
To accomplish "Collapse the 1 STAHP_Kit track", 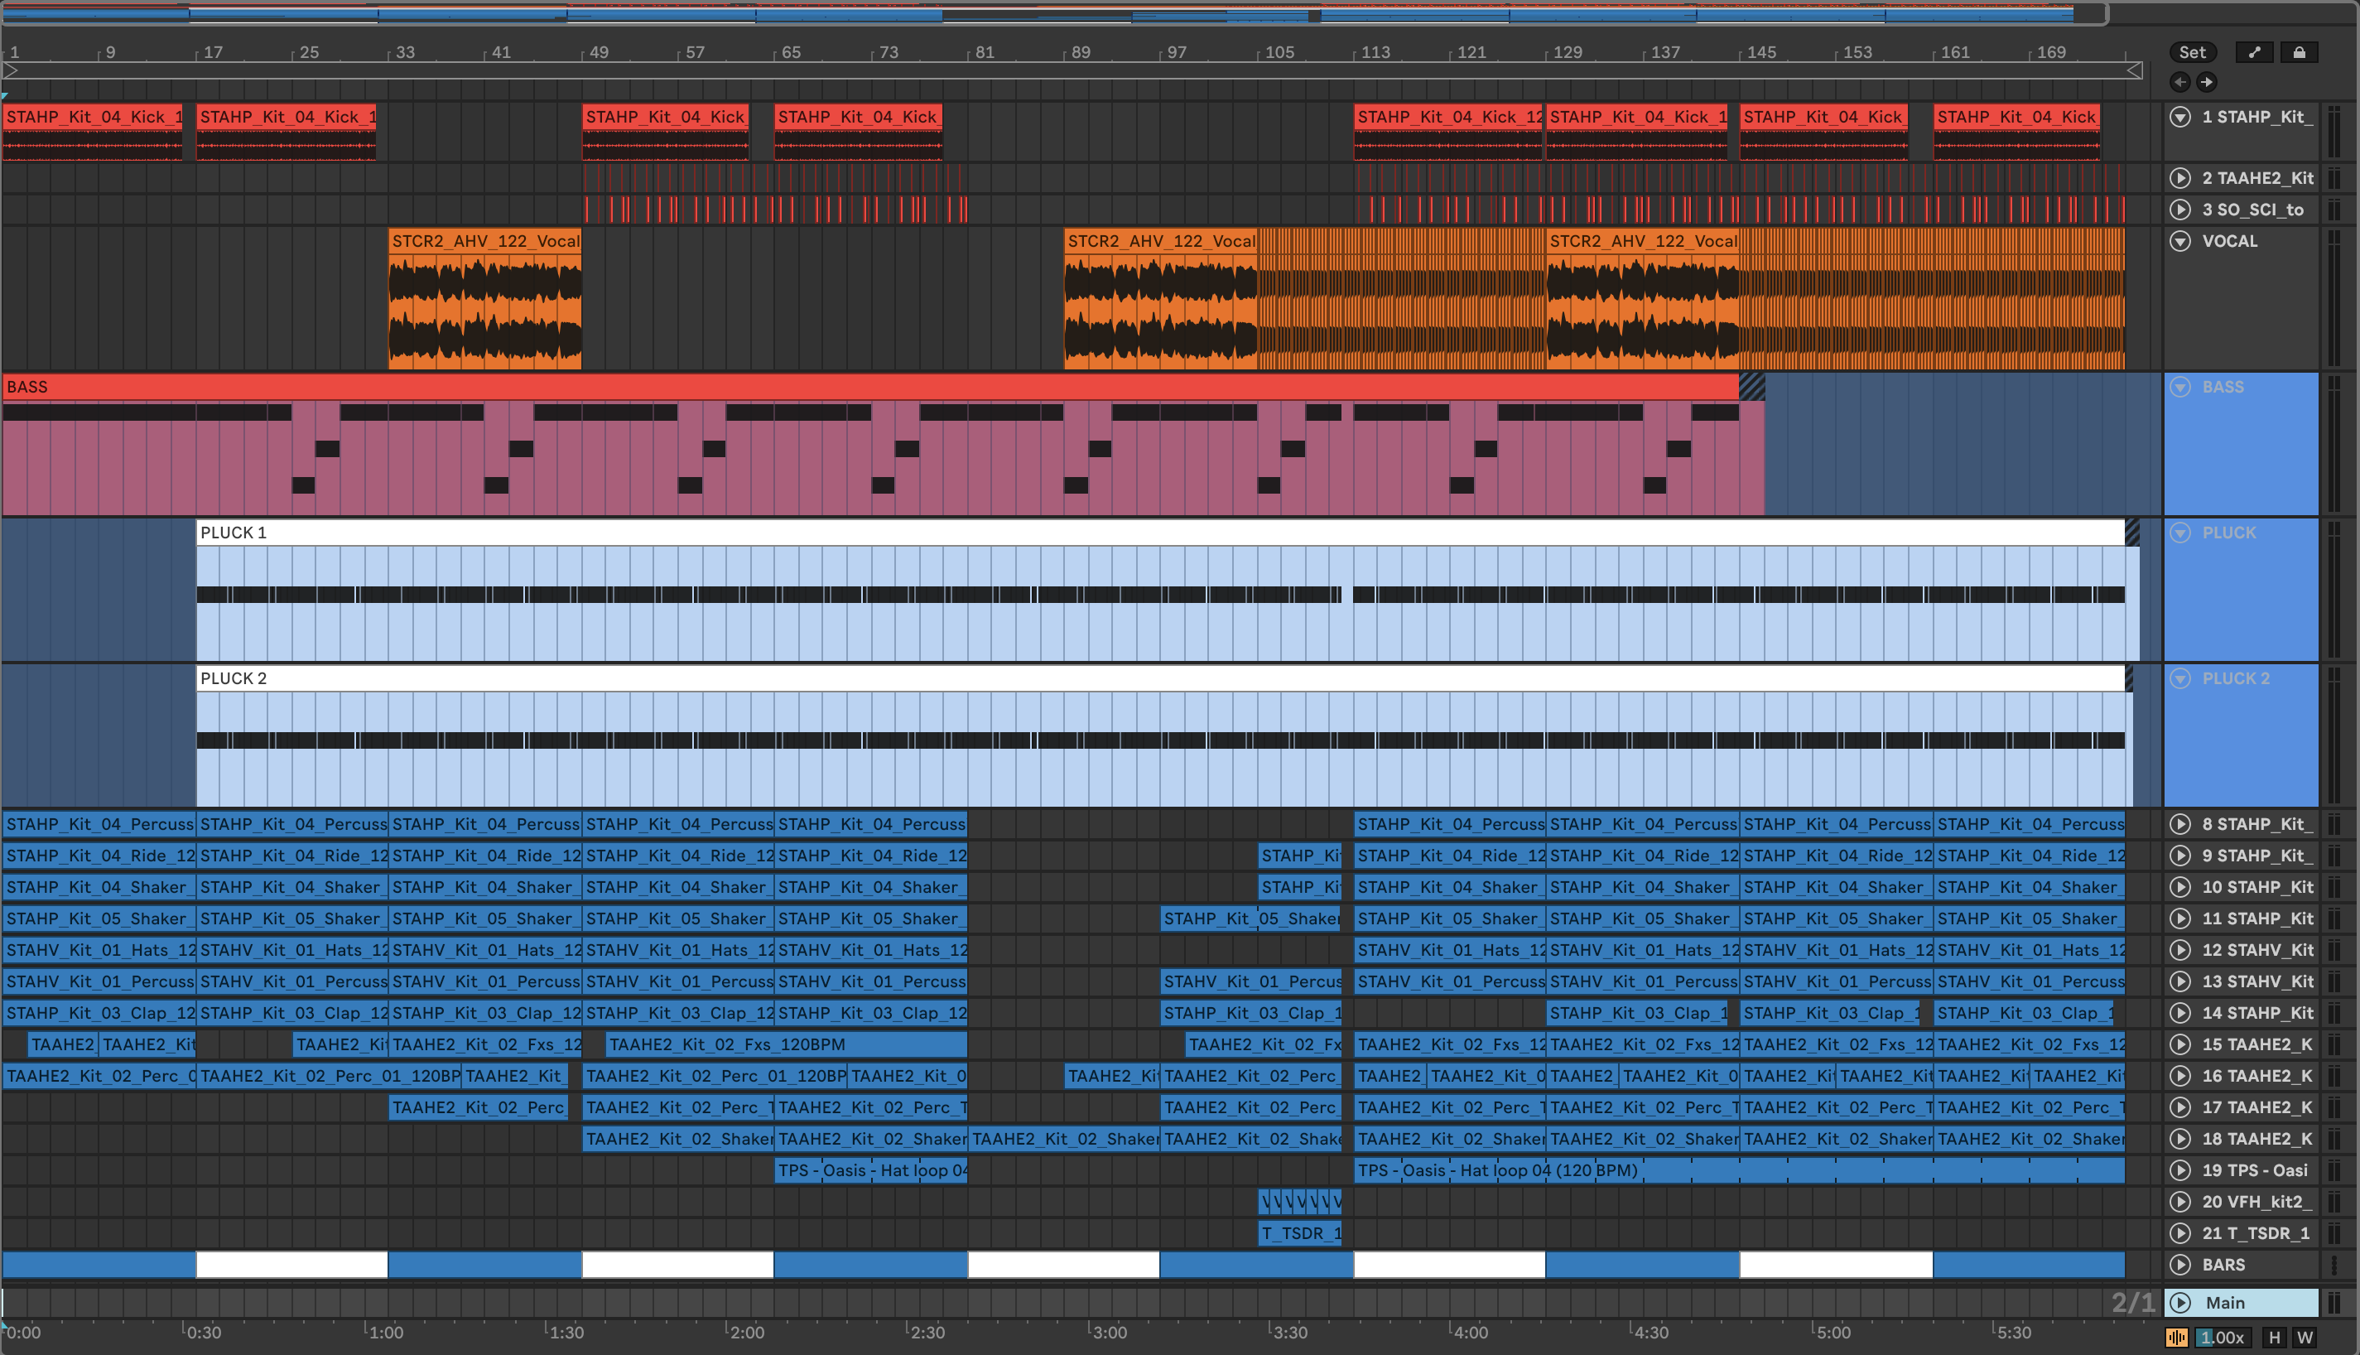I will pos(2179,116).
